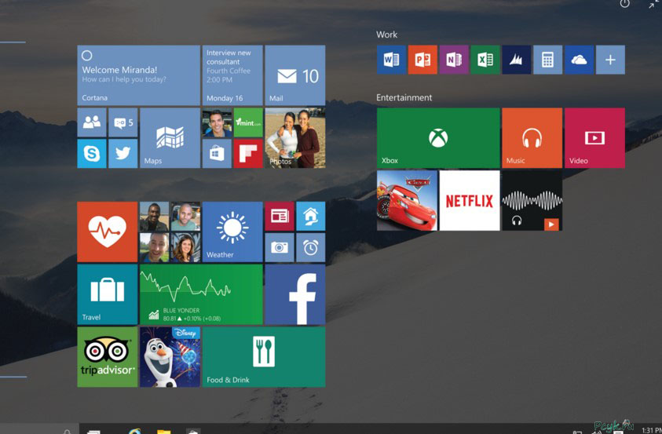Open the Mail tile with 10 messages
This screenshot has width=662, height=434.
point(294,75)
